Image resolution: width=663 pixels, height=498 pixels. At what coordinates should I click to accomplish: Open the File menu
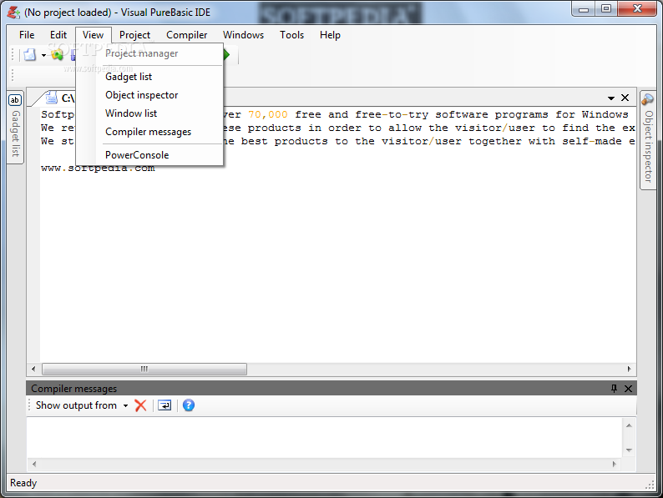coord(27,35)
